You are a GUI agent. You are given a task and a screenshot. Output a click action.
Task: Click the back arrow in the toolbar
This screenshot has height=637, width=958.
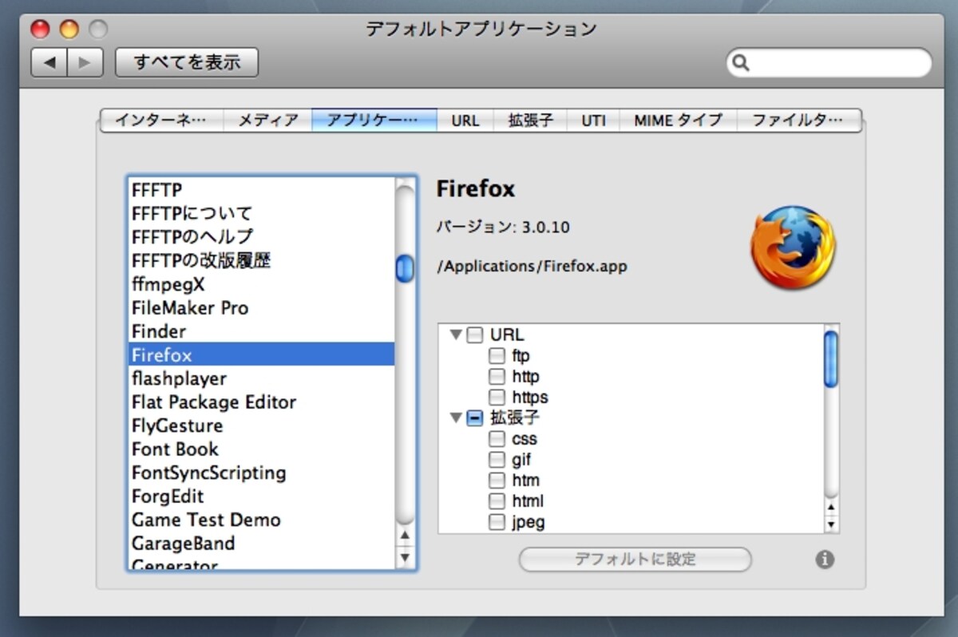[x=49, y=62]
